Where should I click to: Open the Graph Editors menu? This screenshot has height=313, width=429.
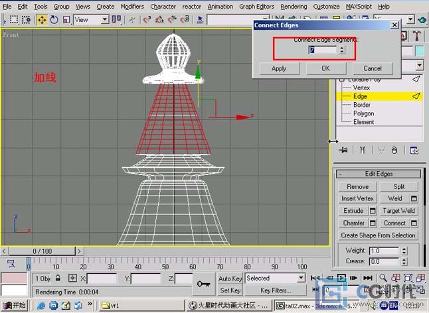tap(256, 6)
